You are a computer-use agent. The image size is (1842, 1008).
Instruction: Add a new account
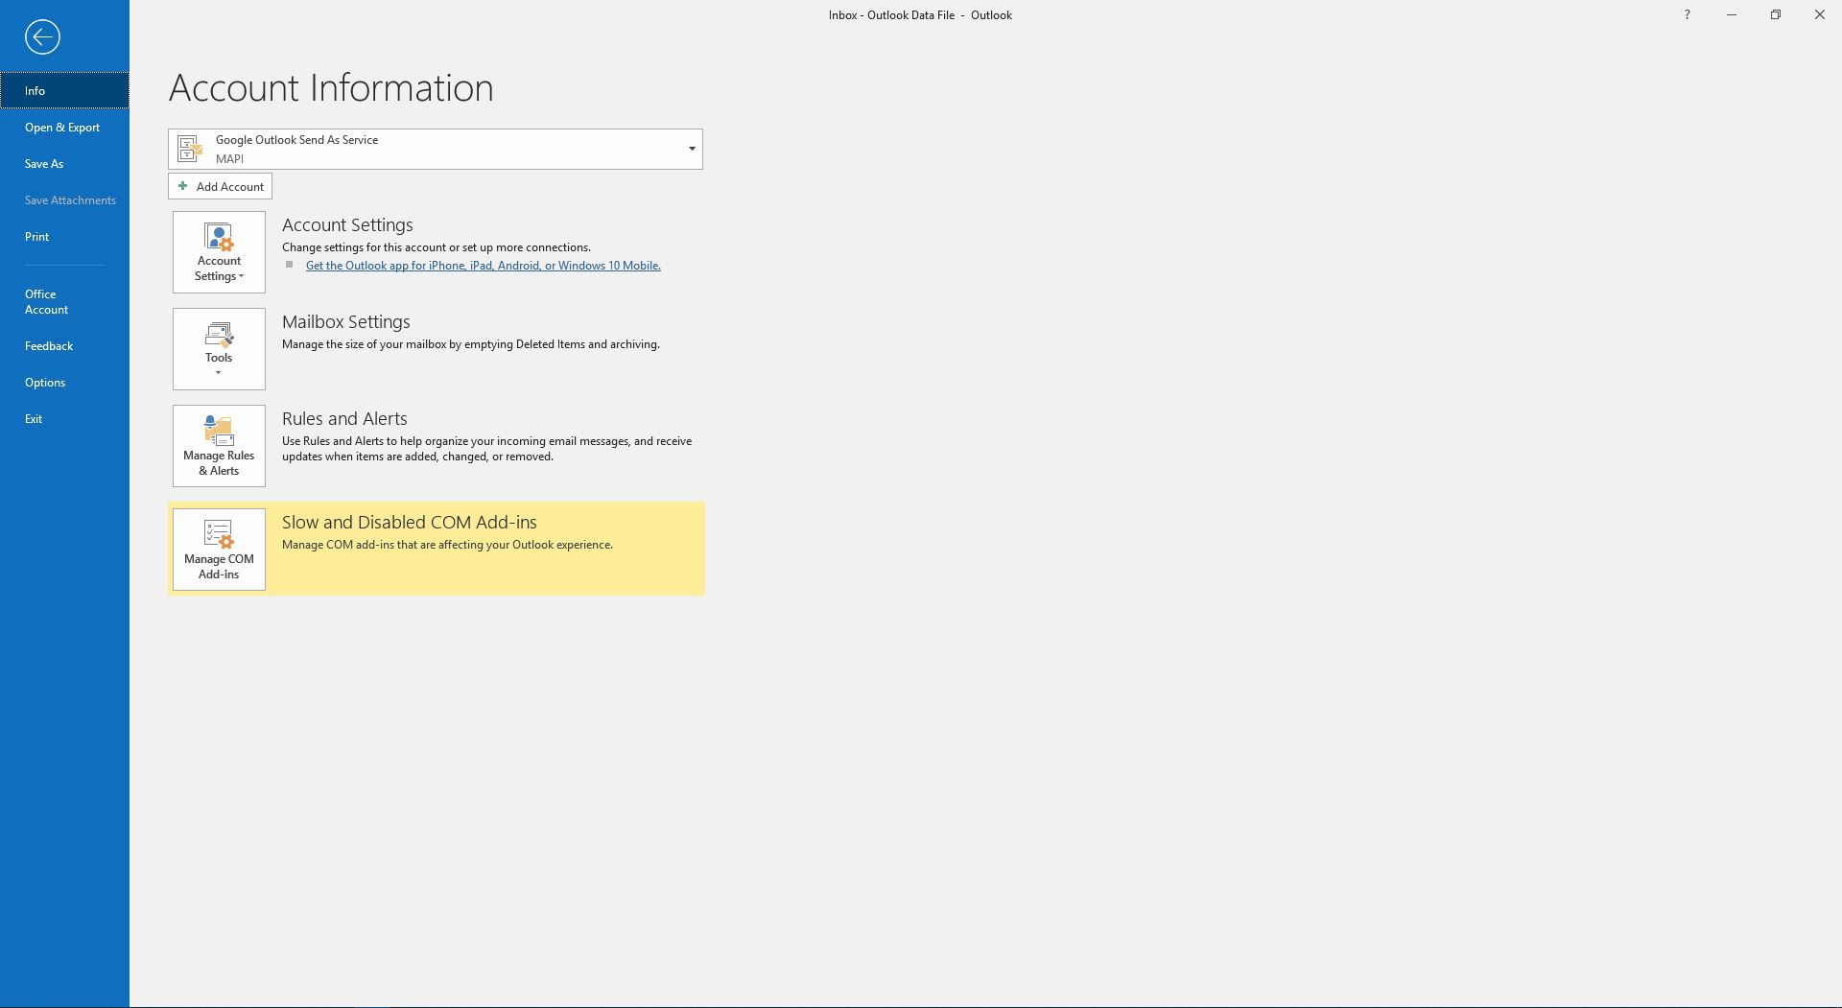coord(220,186)
